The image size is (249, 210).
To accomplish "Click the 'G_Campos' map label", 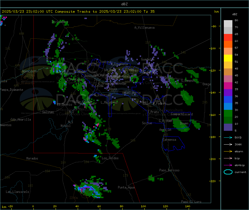I will (188, 81).
